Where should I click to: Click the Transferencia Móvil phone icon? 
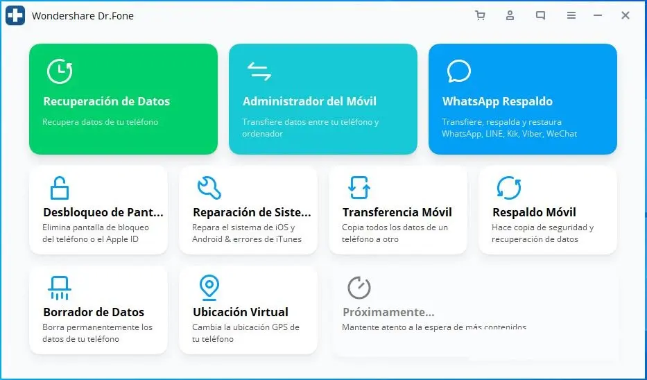359,187
